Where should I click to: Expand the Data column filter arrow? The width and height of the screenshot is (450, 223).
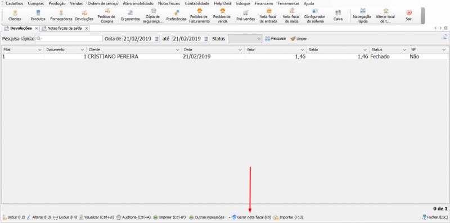240,50
